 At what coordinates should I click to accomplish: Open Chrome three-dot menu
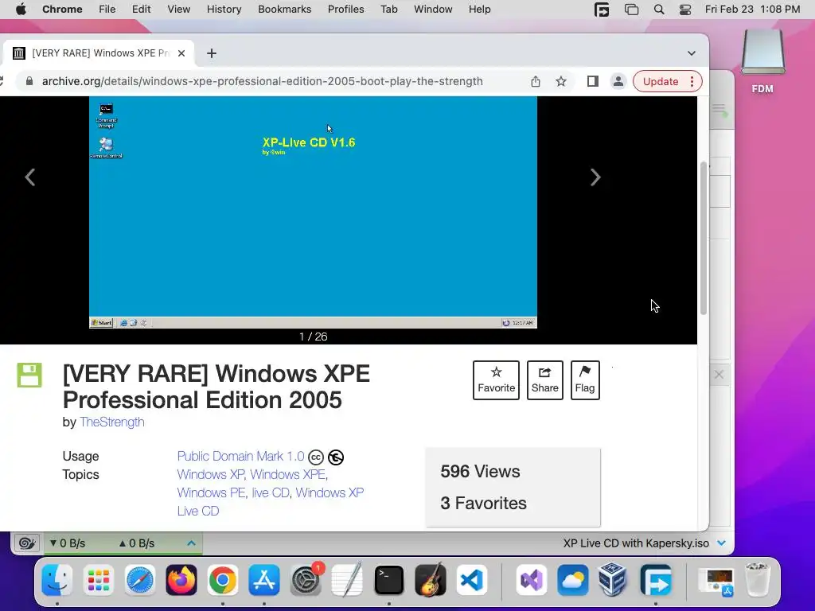692,82
